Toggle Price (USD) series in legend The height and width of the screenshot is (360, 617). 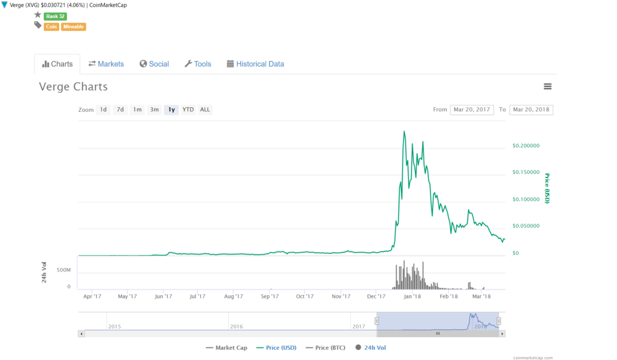tap(276, 348)
